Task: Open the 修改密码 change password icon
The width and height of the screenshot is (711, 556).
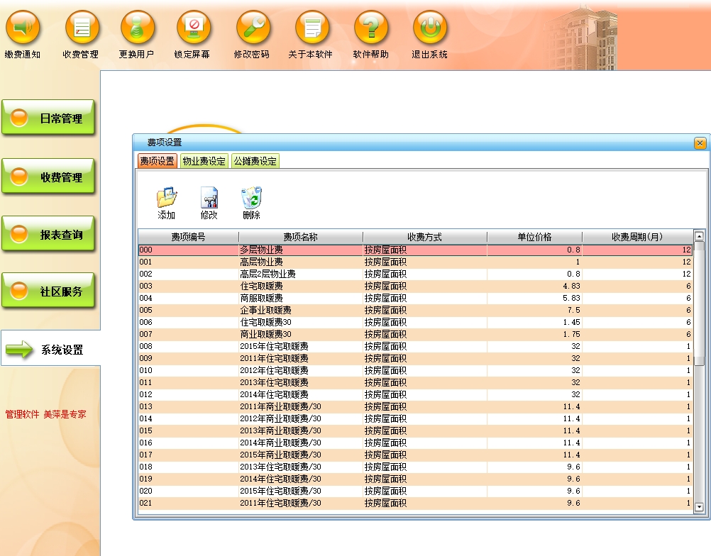Action: pos(253,28)
